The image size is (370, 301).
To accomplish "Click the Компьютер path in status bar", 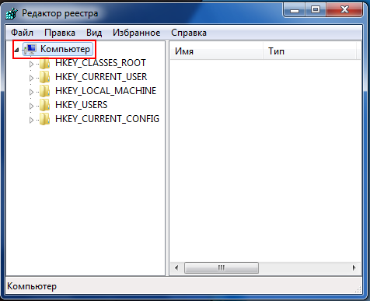I will pos(32,286).
